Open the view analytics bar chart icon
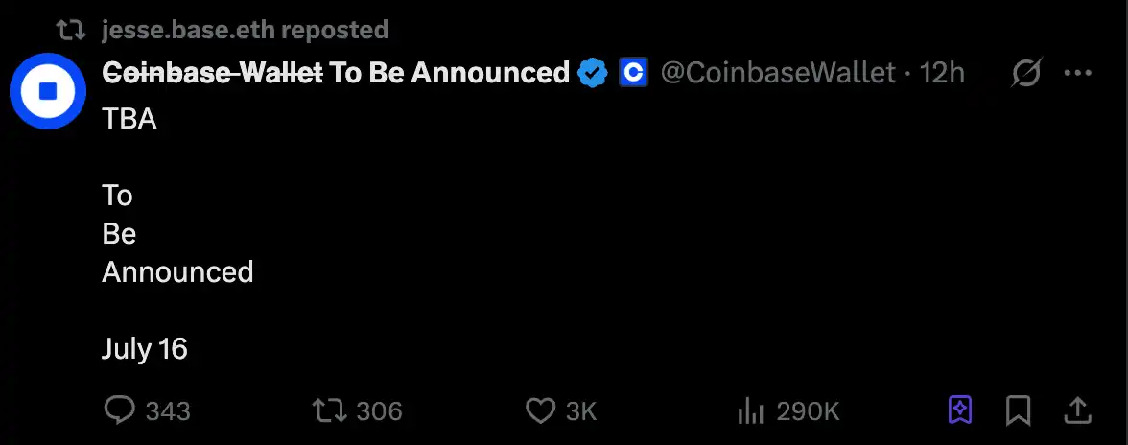1128x445 pixels. click(749, 410)
